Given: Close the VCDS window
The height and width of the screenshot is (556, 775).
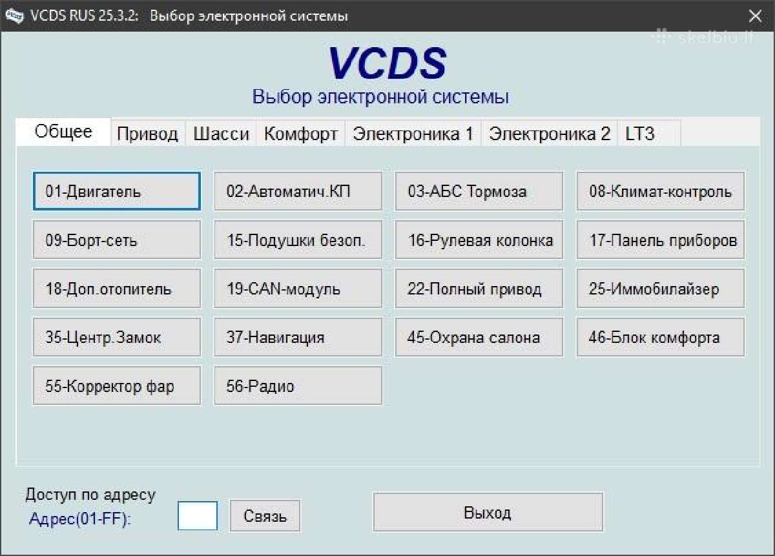Looking at the screenshot, I should coord(754,16).
